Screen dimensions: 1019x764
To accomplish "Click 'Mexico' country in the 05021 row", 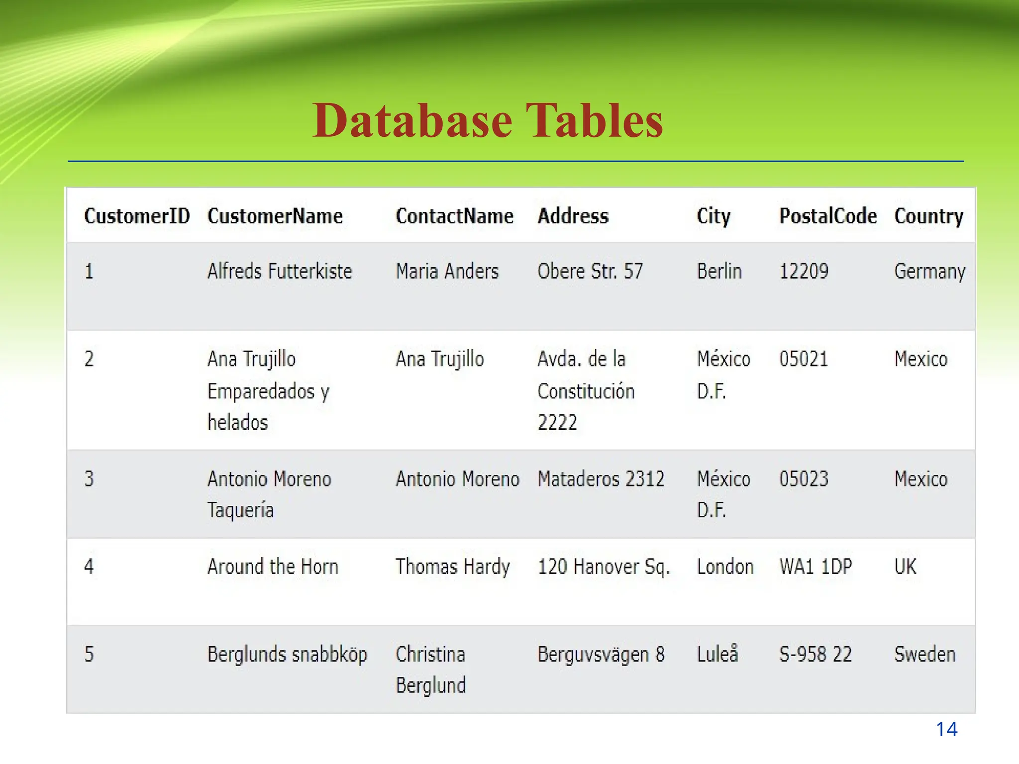I will point(920,359).
